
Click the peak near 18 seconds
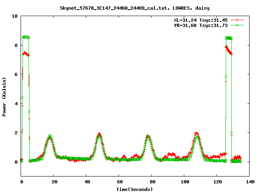point(50,137)
